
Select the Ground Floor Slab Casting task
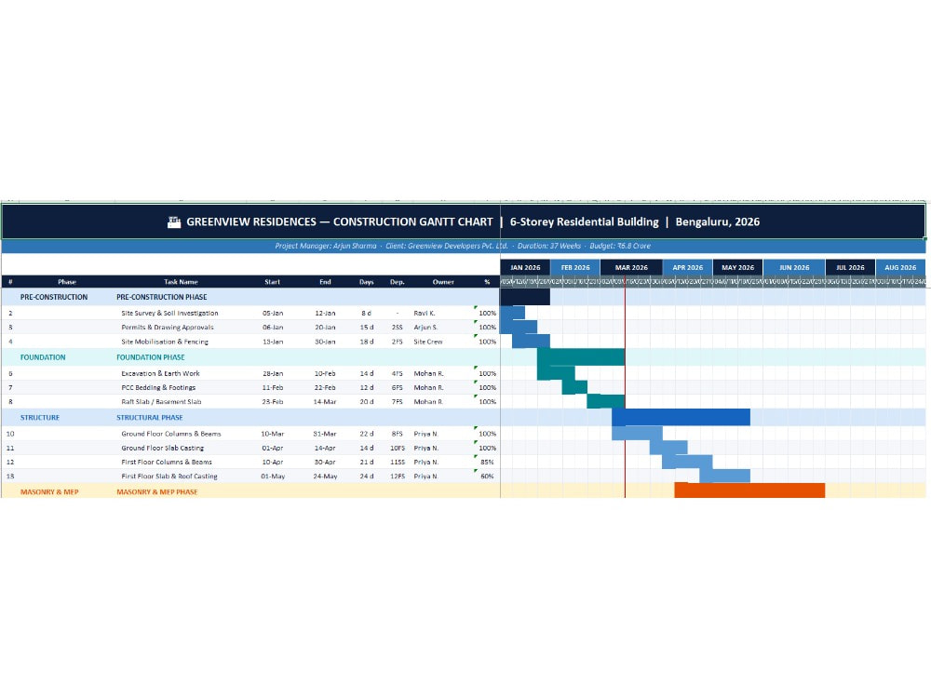coord(162,449)
